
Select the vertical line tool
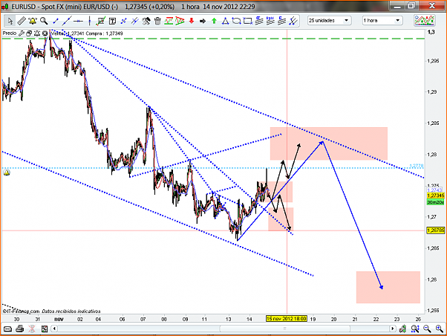pos(90,21)
